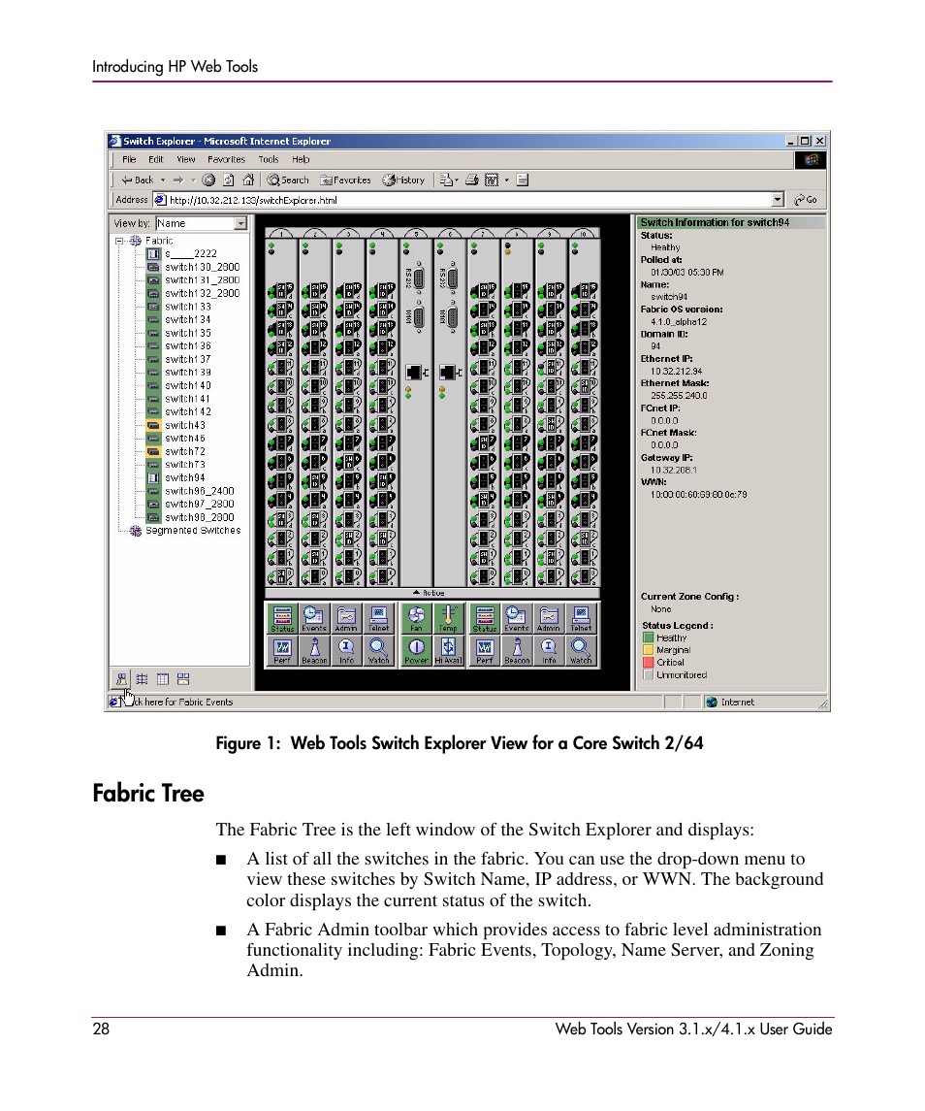Open the Topology icon in Fabric toolbar

[142, 679]
